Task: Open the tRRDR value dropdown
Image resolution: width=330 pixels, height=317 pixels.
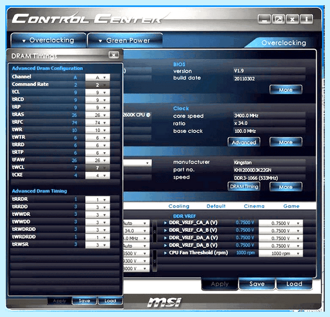Action: (x=97, y=199)
